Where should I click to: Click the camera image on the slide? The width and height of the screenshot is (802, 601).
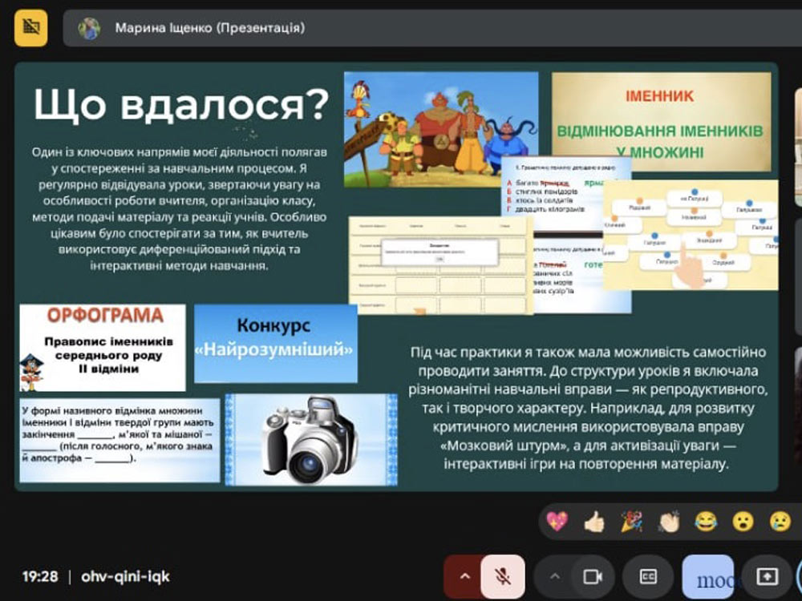point(310,440)
